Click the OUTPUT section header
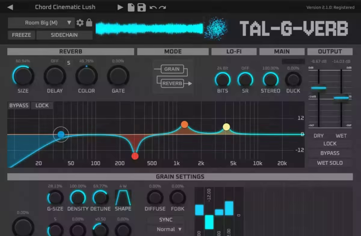Screen dimensions: 361x236 (330, 52)
